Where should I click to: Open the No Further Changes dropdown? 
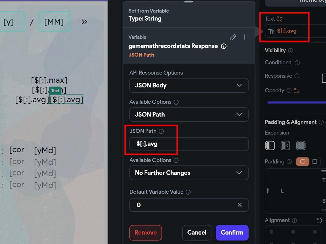189,173
